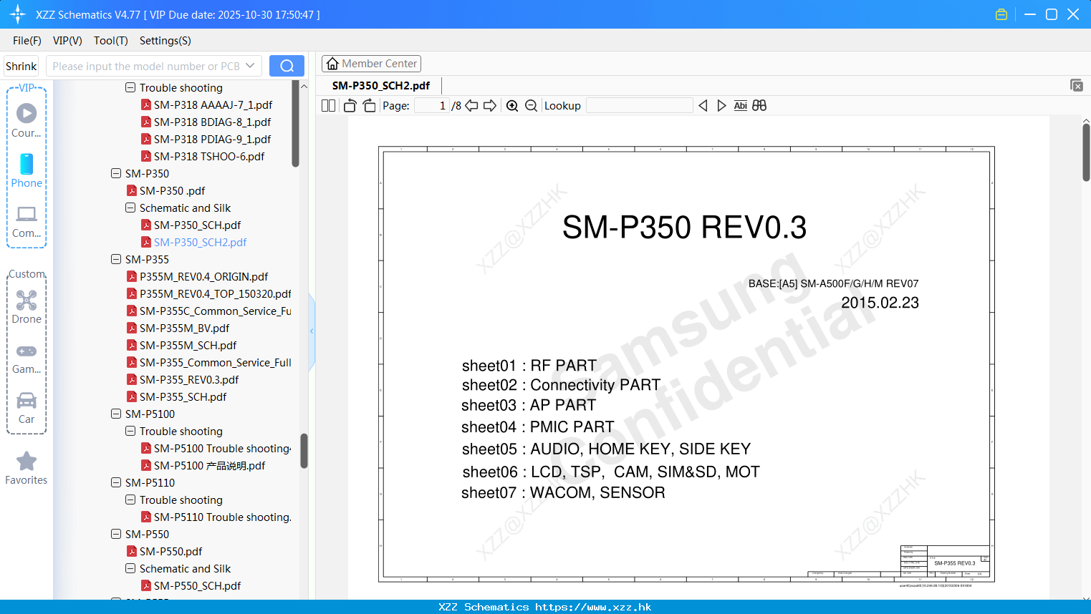Find next lookup result
1091x614 pixels.
[721, 106]
